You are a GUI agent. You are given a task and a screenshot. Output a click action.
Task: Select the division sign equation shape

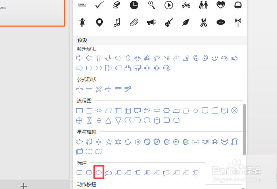click(108, 89)
